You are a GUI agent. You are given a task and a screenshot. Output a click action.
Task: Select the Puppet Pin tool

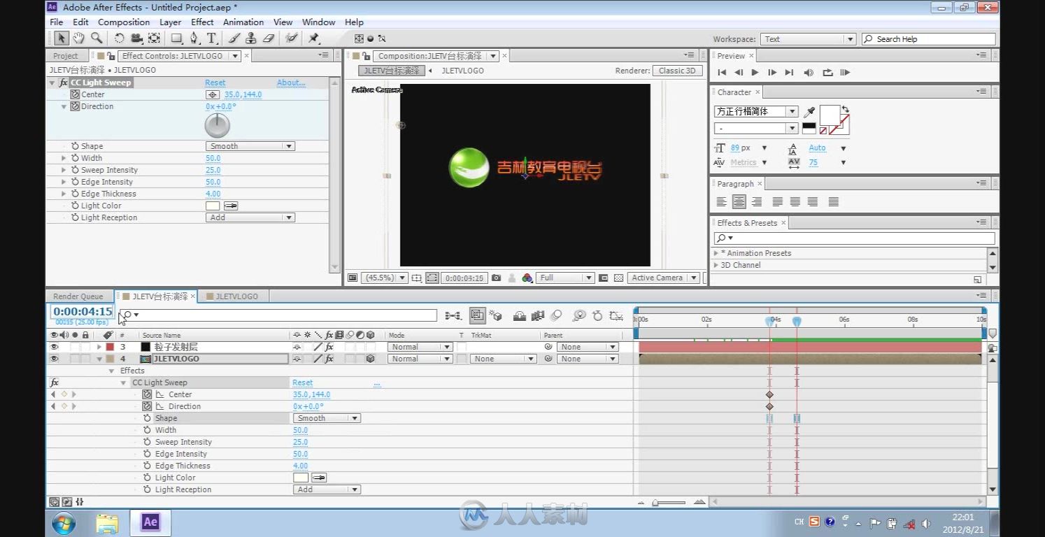[x=313, y=38]
